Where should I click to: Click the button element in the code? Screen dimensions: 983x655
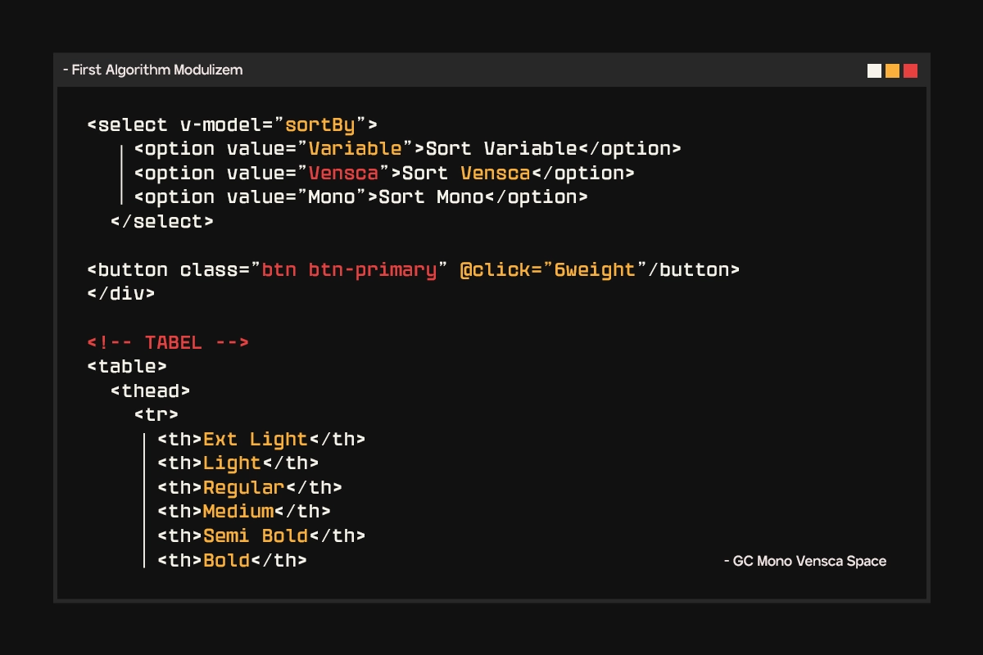point(131,269)
